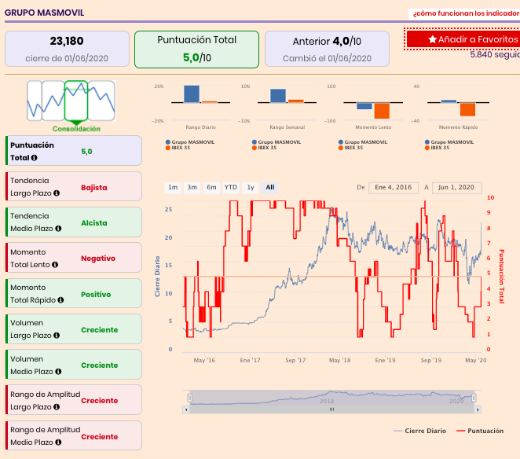The image size is (520, 459).
Task: Toggle IBEX 35 legend under Rango Diario
Action: coord(178,148)
